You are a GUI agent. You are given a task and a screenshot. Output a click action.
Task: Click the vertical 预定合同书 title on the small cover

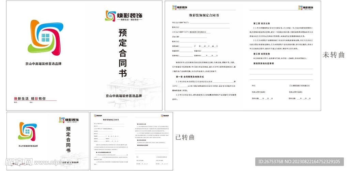click(69, 139)
